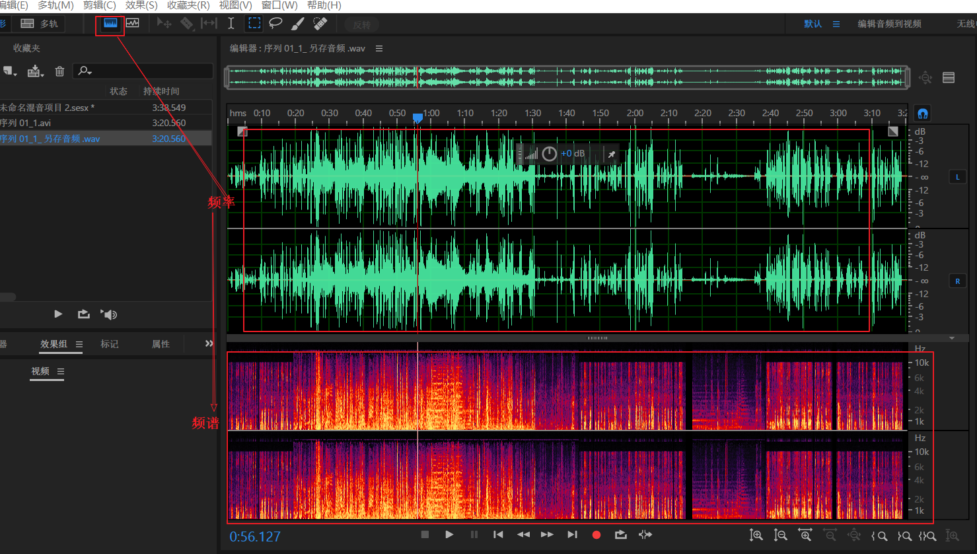Open the new file dropdown
This screenshot has height=554, width=977.
click(10, 71)
